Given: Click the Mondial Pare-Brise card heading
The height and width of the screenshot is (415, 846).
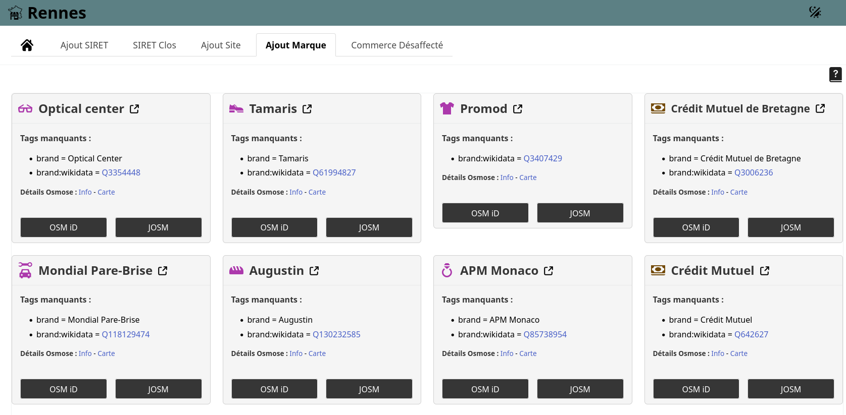Looking at the screenshot, I should click(x=95, y=271).
